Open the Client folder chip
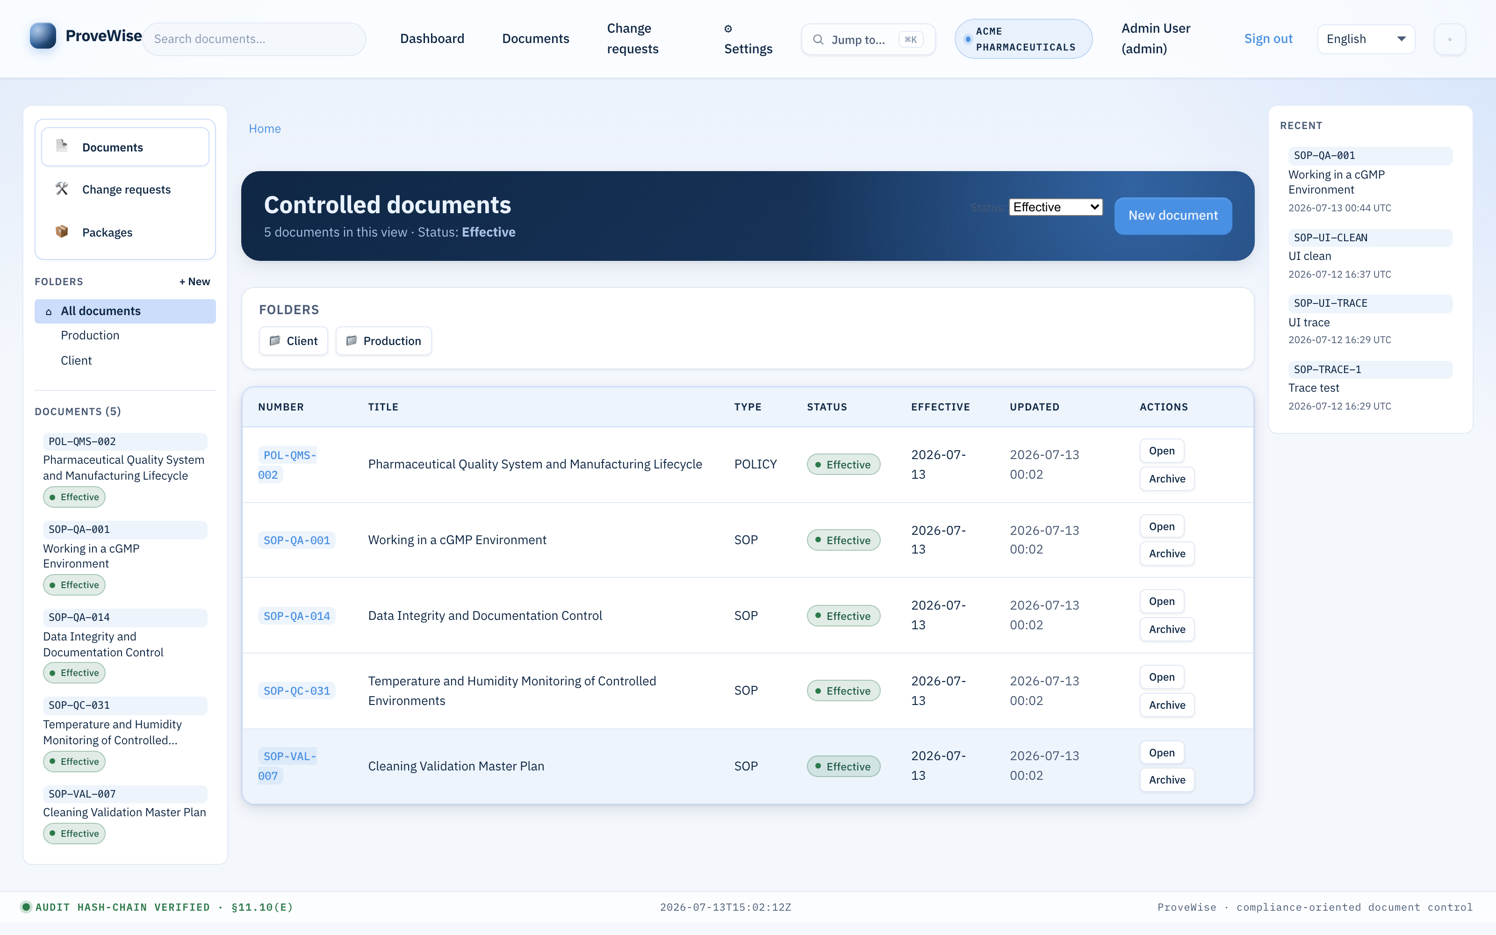This screenshot has width=1496, height=935. pos(294,341)
